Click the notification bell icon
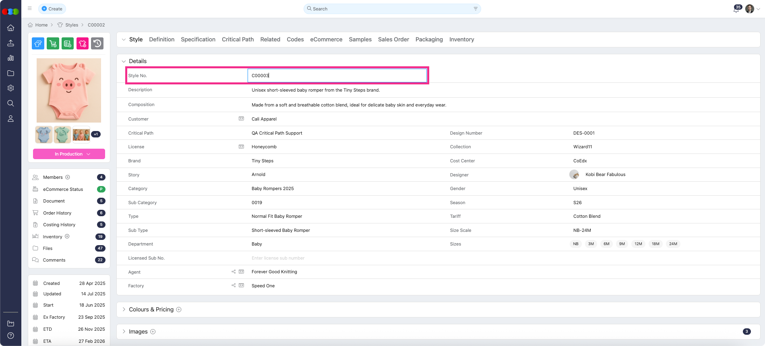Screen dimensions: 765x346 tap(736, 9)
